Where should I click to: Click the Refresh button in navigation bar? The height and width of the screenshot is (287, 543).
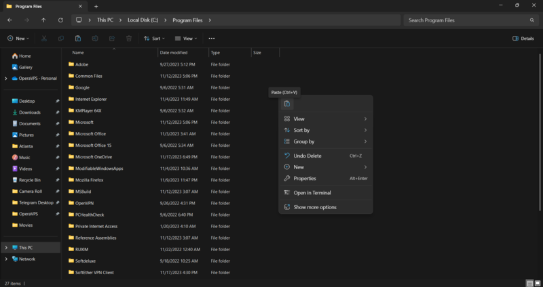60,20
